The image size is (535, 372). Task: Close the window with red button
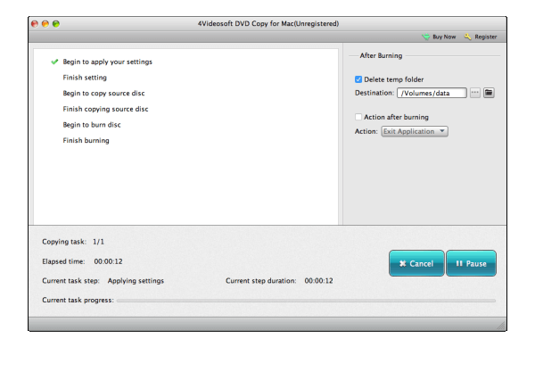(35, 23)
